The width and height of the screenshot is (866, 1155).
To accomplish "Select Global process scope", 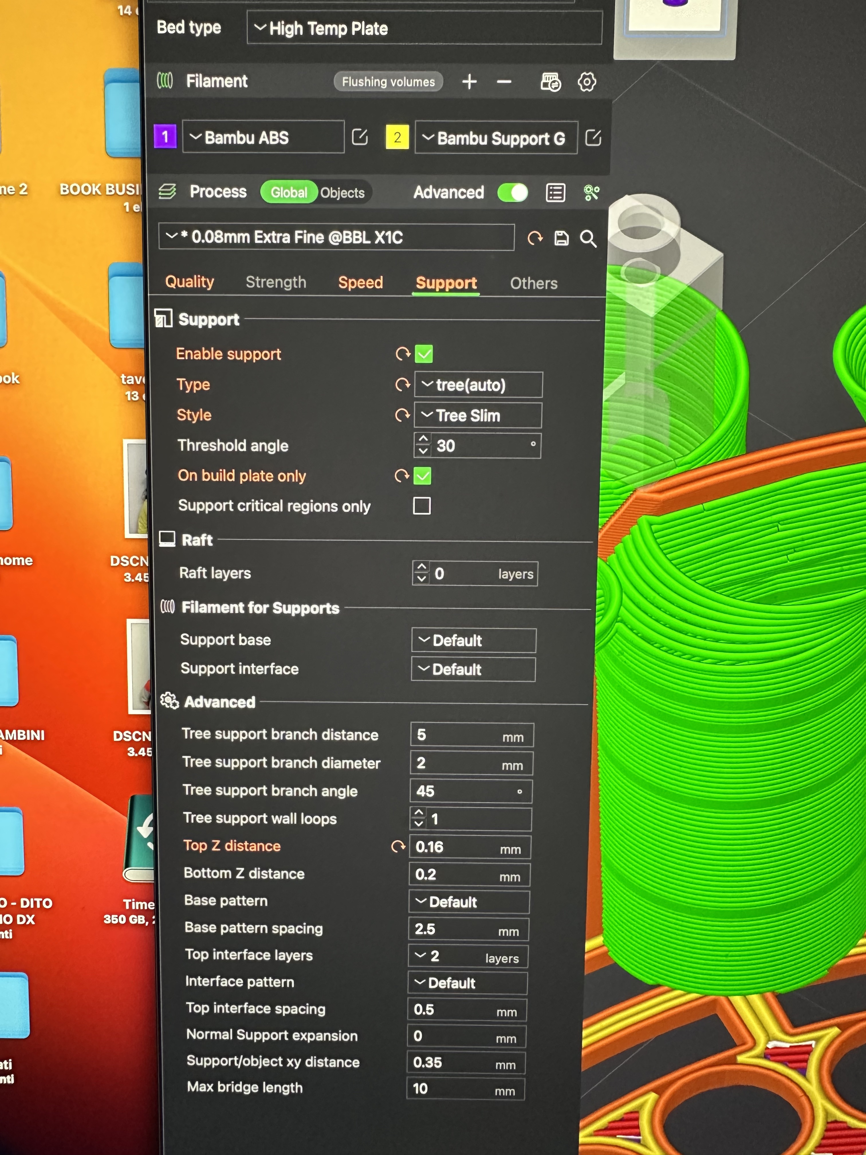I will 289,192.
